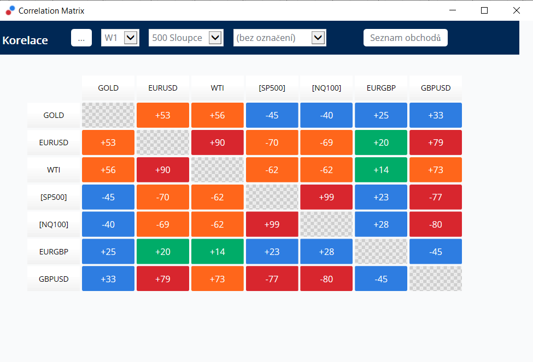This screenshot has height=362, width=533.
Task: Click EURUSD row GBPUSD cell +79
Action: (x=436, y=143)
